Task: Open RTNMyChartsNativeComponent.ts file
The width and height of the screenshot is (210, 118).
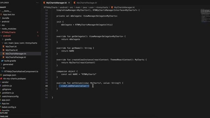Action: coord(21,71)
